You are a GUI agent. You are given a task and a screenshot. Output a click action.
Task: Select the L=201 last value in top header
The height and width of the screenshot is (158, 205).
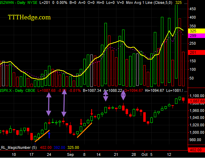pos(45,2)
